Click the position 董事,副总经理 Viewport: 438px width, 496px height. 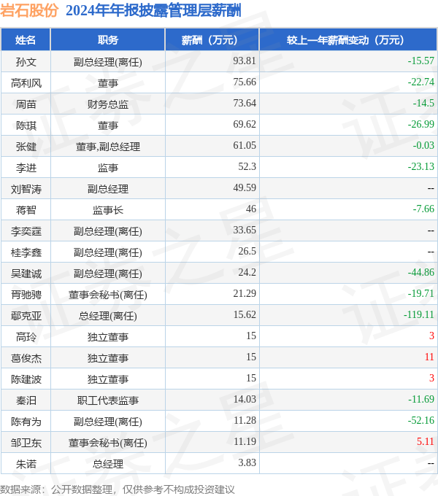click(108, 147)
